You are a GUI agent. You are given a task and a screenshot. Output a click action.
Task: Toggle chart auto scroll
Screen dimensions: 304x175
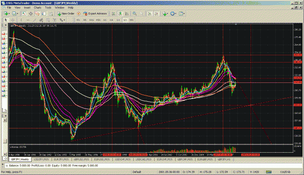[150, 14]
